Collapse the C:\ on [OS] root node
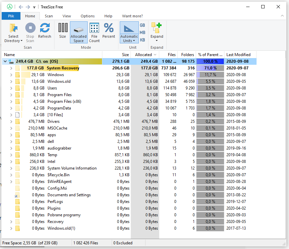 (x=5, y=61)
